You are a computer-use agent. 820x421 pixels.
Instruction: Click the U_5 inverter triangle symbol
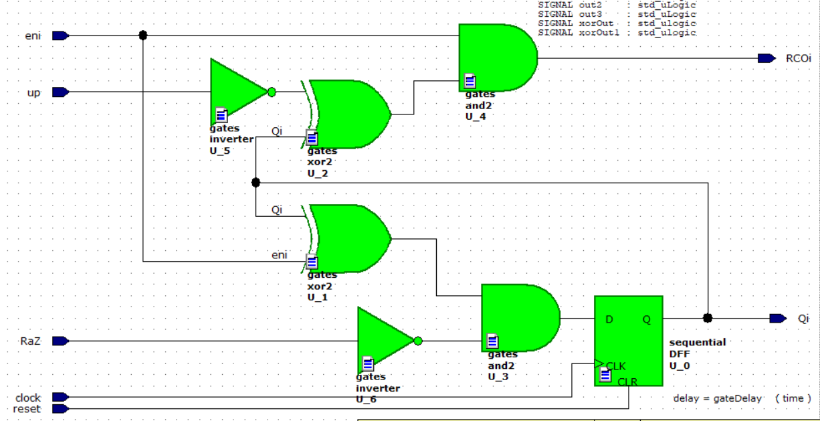(x=235, y=91)
